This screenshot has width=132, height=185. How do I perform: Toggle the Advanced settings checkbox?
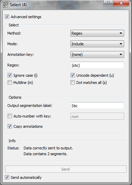click(x=7, y=17)
